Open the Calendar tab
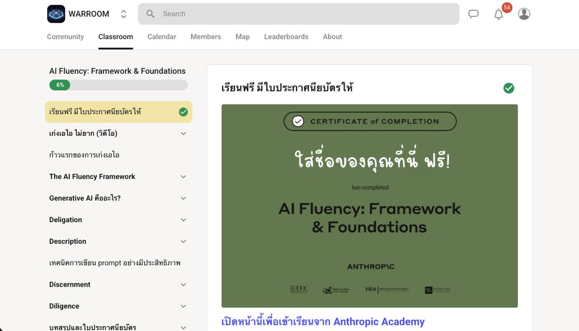This screenshot has height=331, width=579. click(162, 37)
